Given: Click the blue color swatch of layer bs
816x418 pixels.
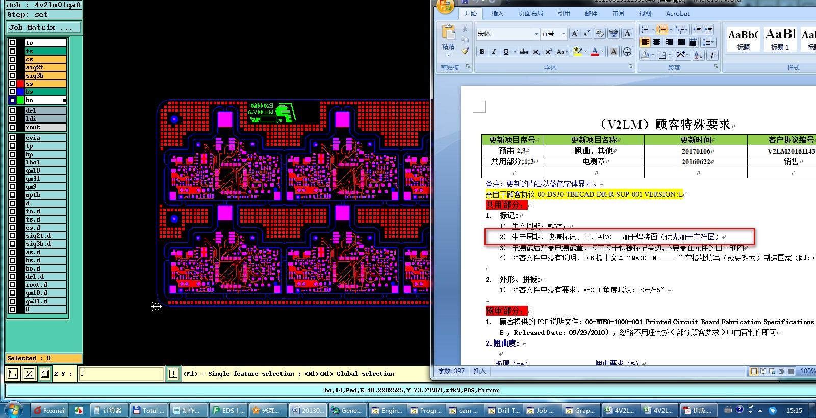Looking at the screenshot, I should click(20, 92).
